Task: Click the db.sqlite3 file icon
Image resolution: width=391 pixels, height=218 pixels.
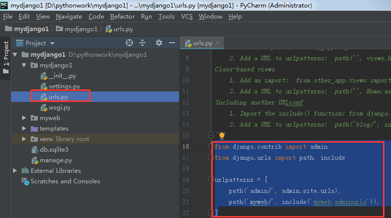Action: click(x=35, y=150)
